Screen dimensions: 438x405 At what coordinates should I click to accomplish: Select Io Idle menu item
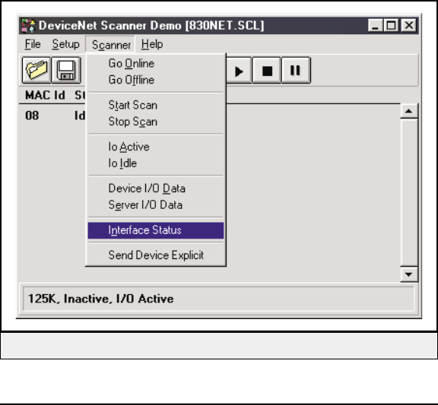pyautogui.click(x=156, y=163)
